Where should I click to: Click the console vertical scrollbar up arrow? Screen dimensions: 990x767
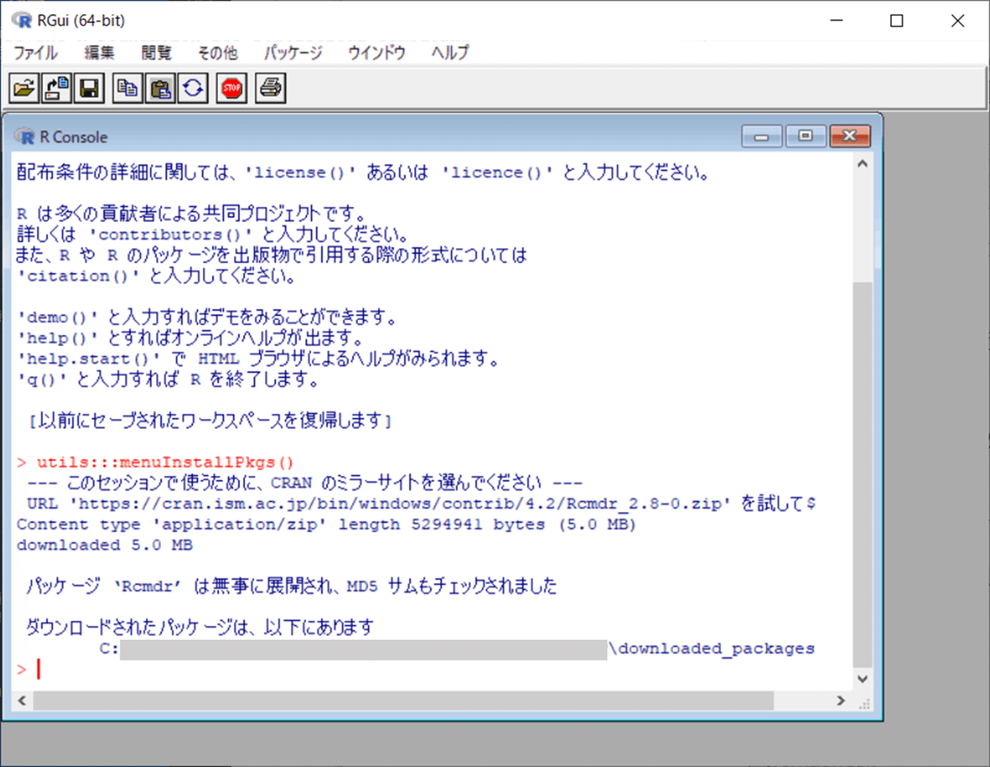coord(862,165)
